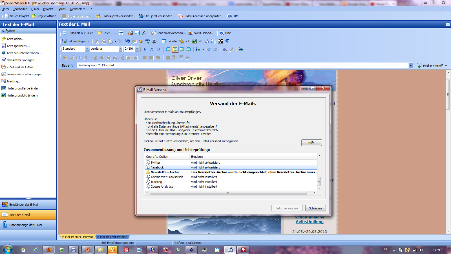This screenshot has width=451, height=254.
Task: Click the fx function icon
Action: click(144, 33)
